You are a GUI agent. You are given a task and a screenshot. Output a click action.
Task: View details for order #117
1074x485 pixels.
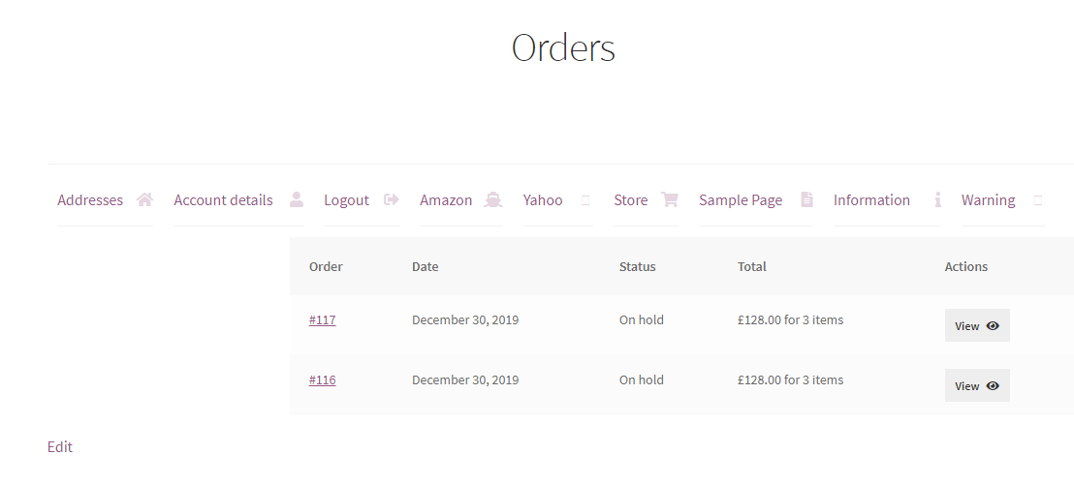pos(977,326)
